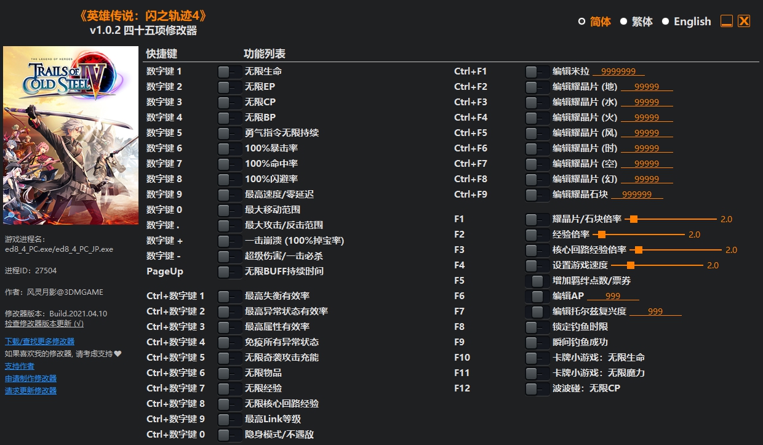Enable 编辑米拉 toggle

point(537,71)
